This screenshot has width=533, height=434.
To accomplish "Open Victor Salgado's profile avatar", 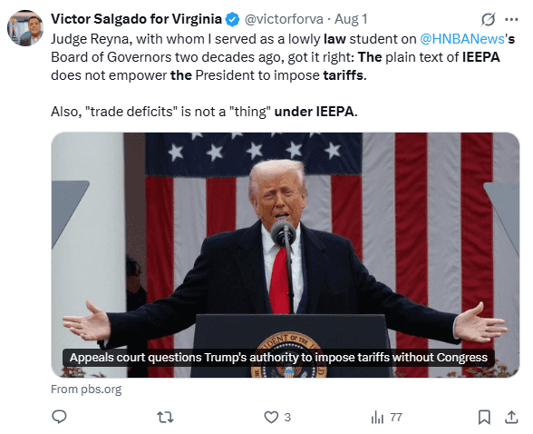I will pos(25,28).
